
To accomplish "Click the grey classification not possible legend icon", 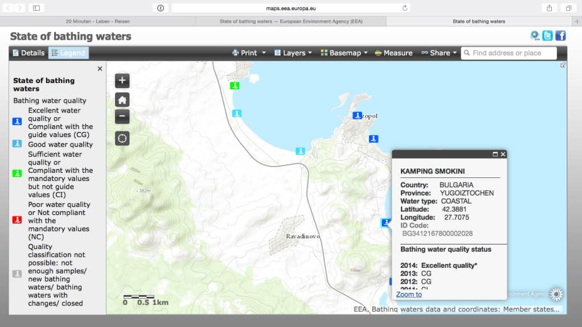I will point(17,274).
